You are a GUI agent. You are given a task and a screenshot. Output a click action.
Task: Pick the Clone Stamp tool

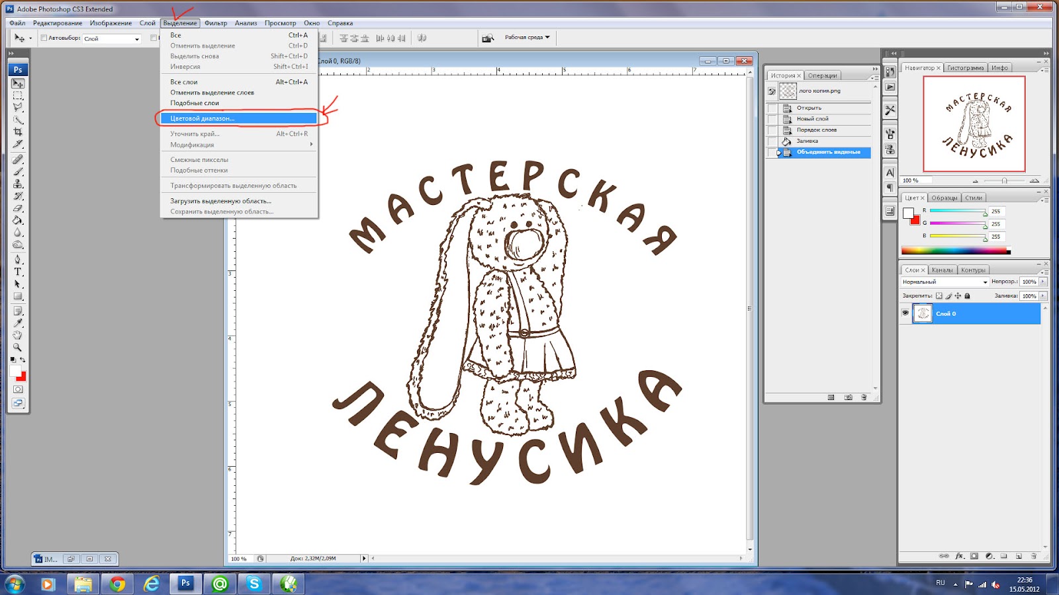(18, 184)
